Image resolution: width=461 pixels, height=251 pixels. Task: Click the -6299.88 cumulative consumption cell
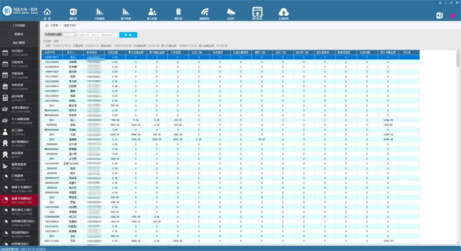(388, 139)
